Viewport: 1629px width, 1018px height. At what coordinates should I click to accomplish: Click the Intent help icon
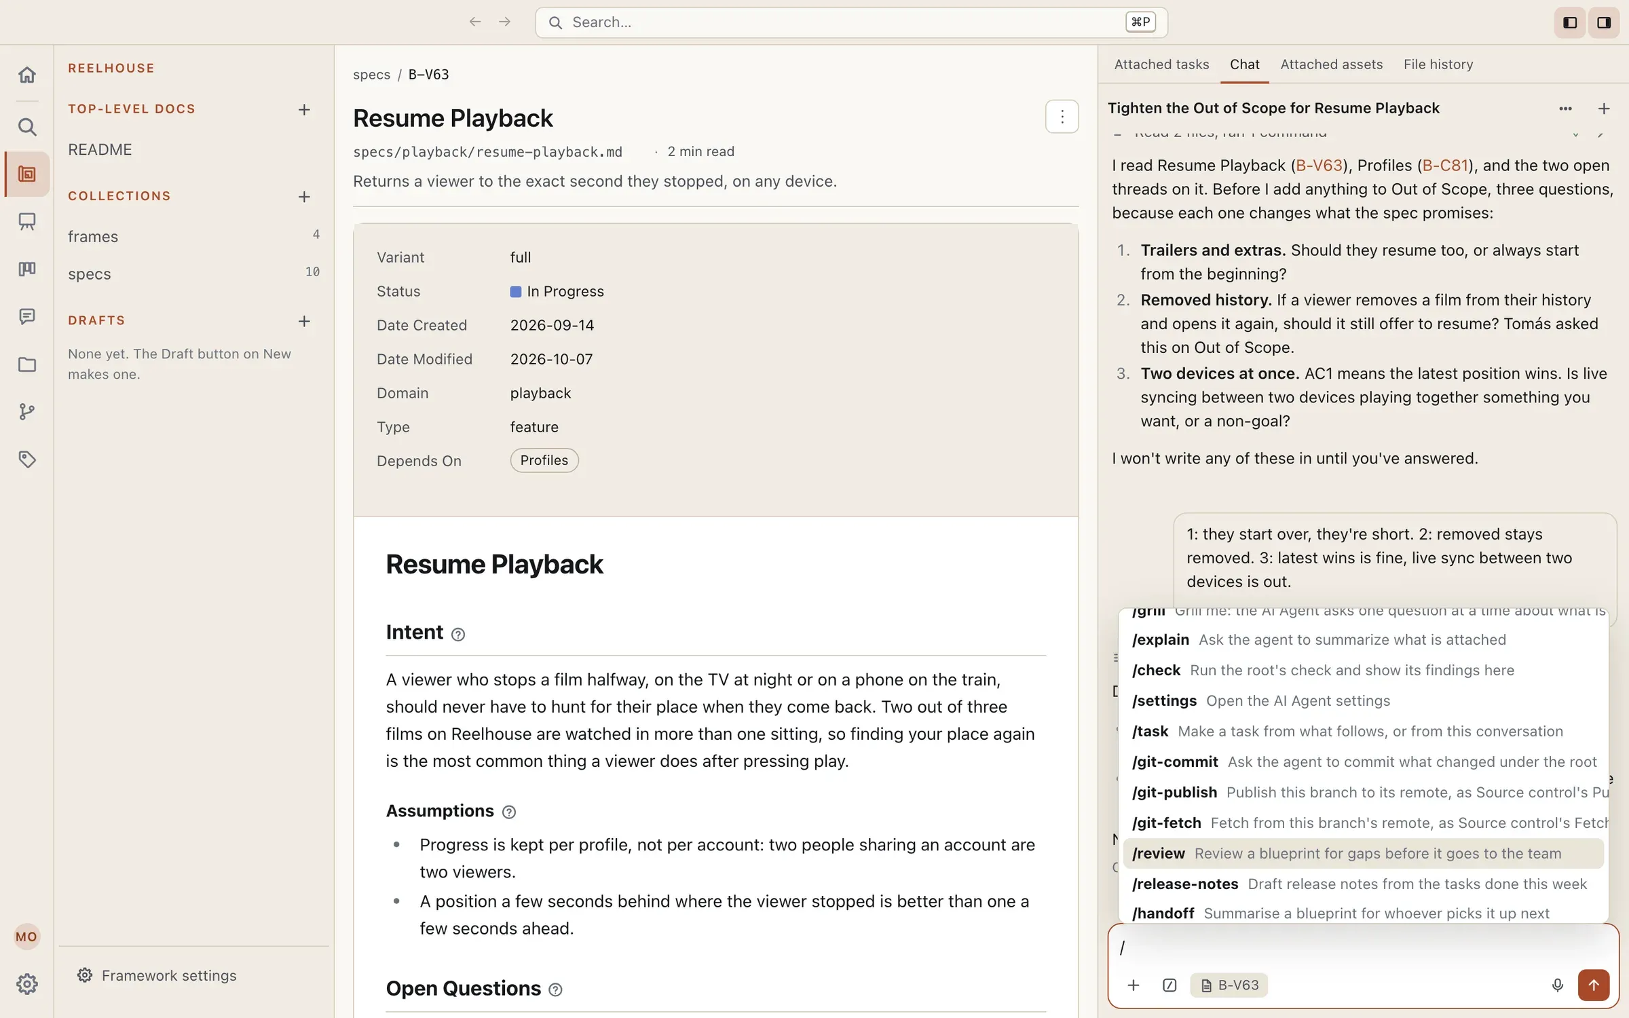pos(458,635)
